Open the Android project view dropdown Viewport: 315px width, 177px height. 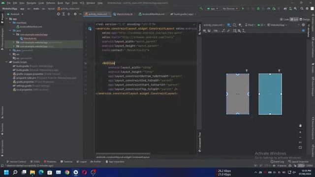click(x=15, y=14)
